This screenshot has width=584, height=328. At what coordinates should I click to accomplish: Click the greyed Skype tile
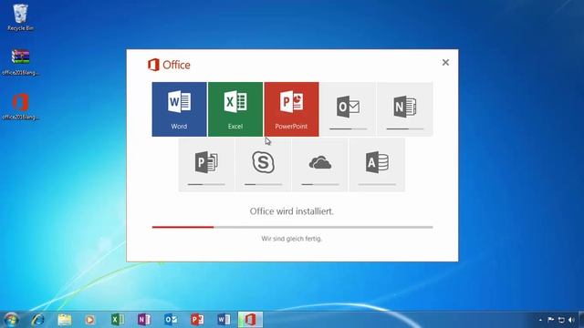264,165
